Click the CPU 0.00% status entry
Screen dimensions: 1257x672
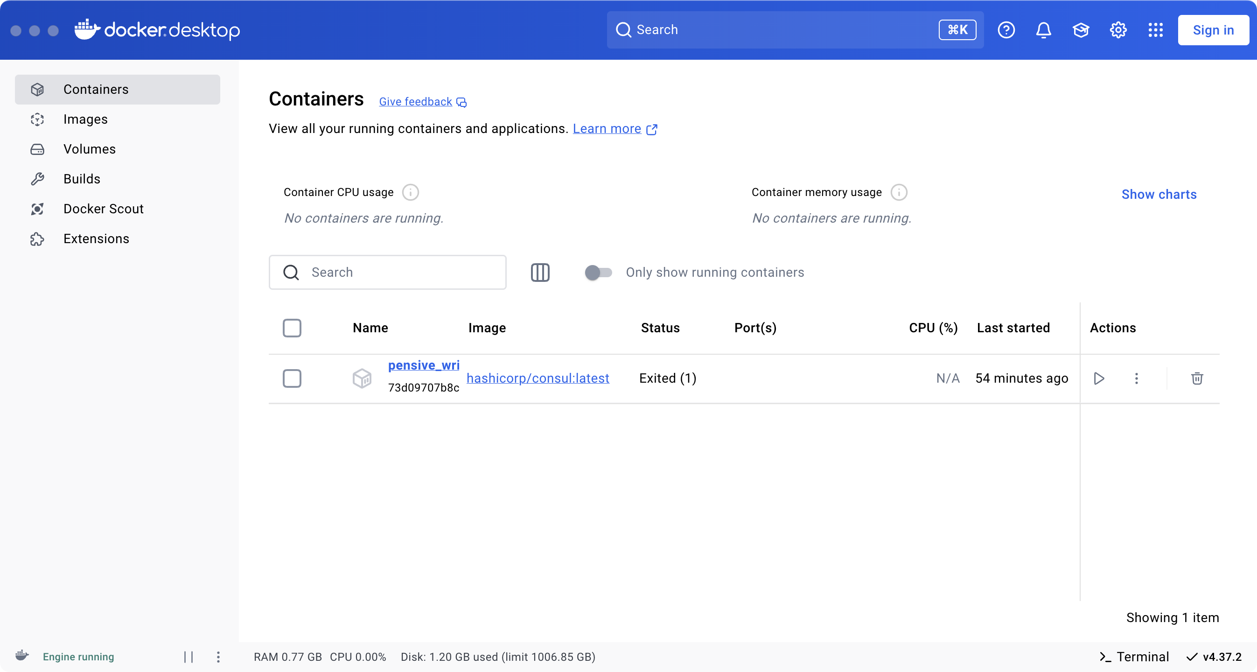(x=358, y=657)
